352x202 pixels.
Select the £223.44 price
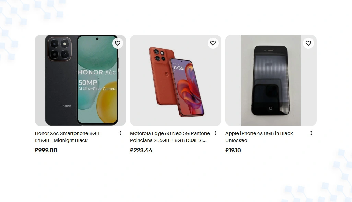[141, 150]
